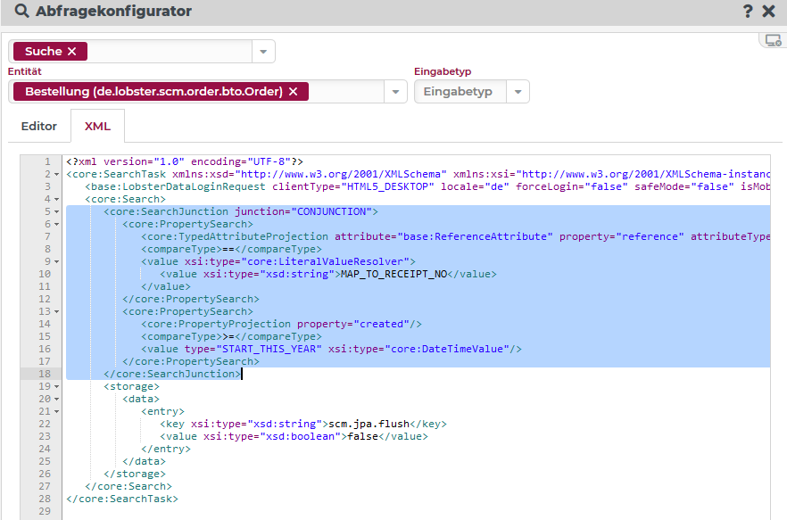Collapse the storage element on line 19

[x=58, y=387]
